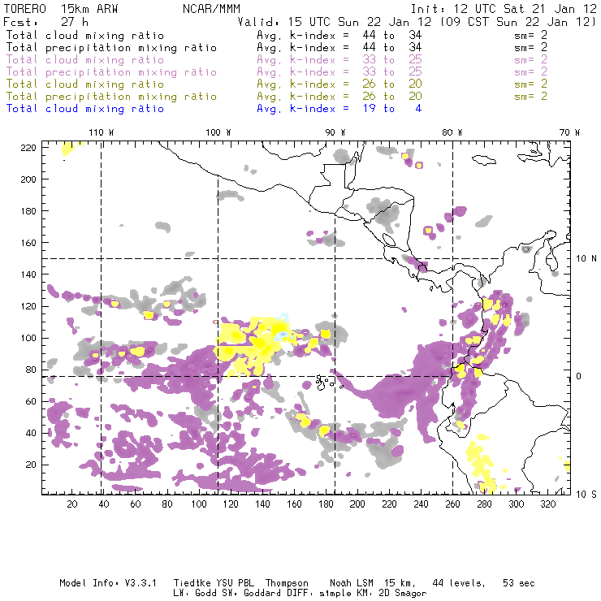Select black 'Total precipitation mixing ratio' legend row
Viewport: 601px width, 601px height.
(111, 48)
